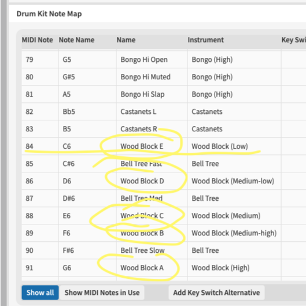Select MIDI note 91 cell

pyautogui.click(x=40, y=268)
